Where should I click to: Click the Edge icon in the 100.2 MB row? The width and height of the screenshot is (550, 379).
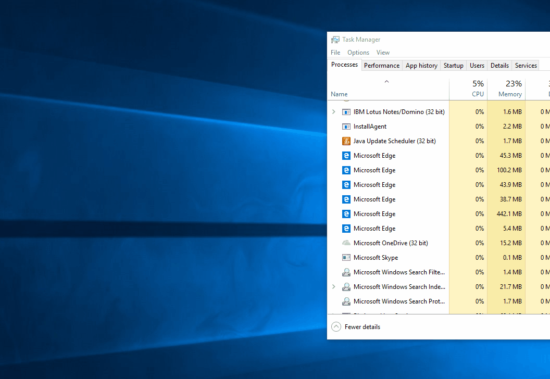tap(346, 170)
